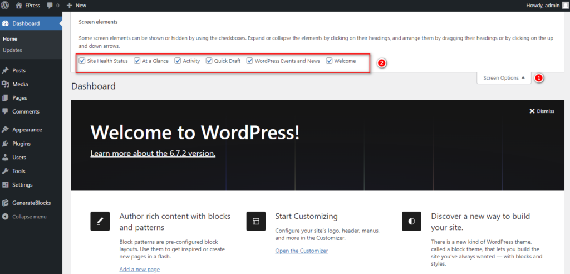The width and height of the screenshot is (570, 274).
Task: Click the layout icon beside Start Customizing
Action: point(256,221)
